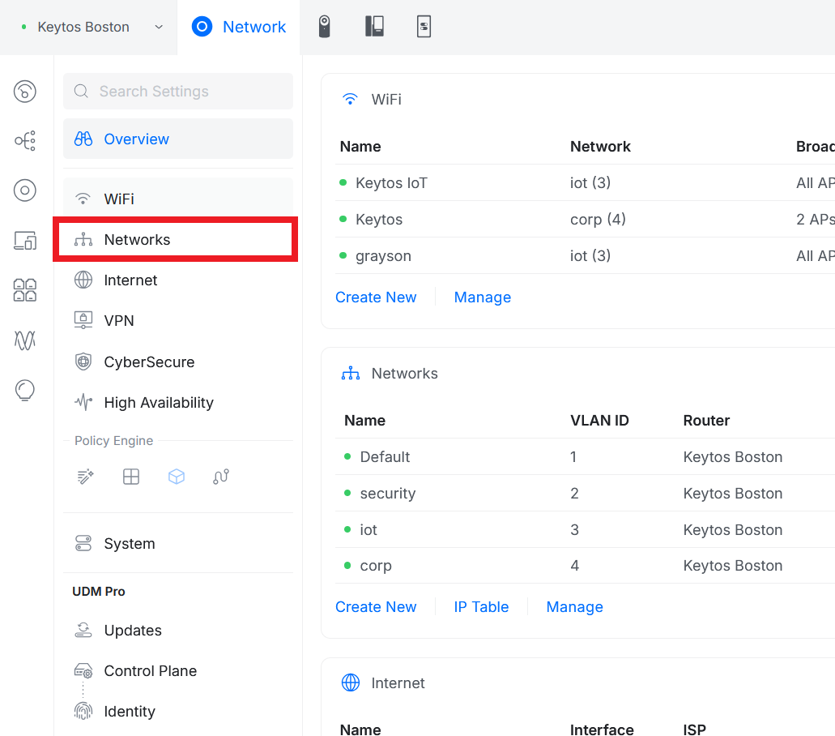Image resolution: width=835 pixels, height=736 pixels.
Task: Click the Policy Engine grid table icon
Action: coord(131,477)
